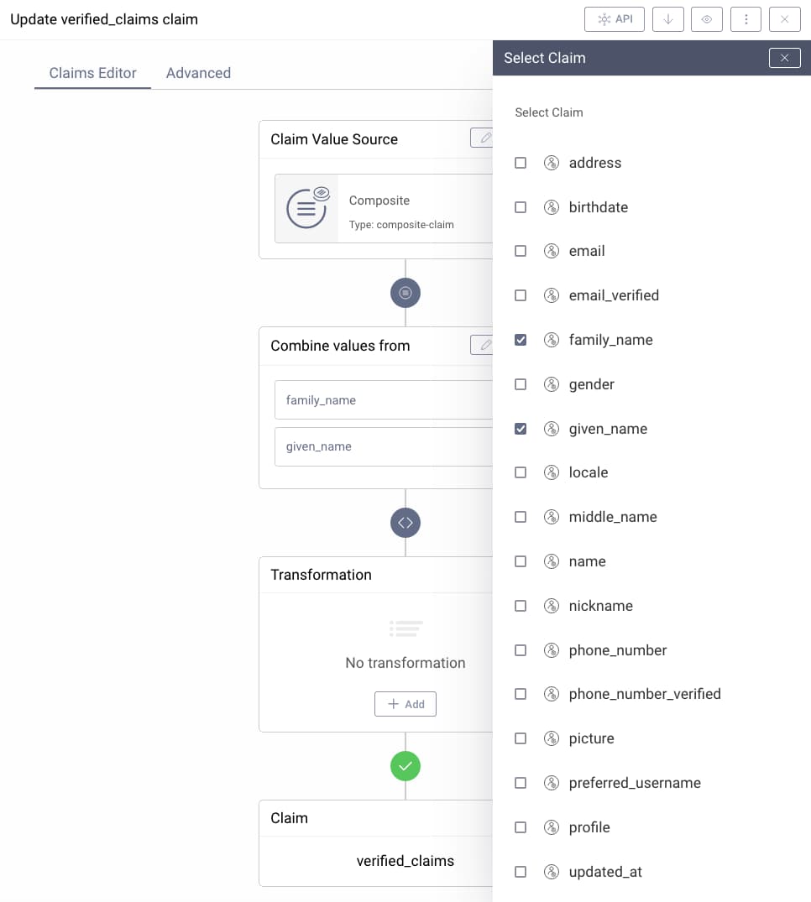Image resolution: width=811 pixels, height=902 pixels.
Task: Uncheck the family_name claim checkbox
Action: (521, 340)
